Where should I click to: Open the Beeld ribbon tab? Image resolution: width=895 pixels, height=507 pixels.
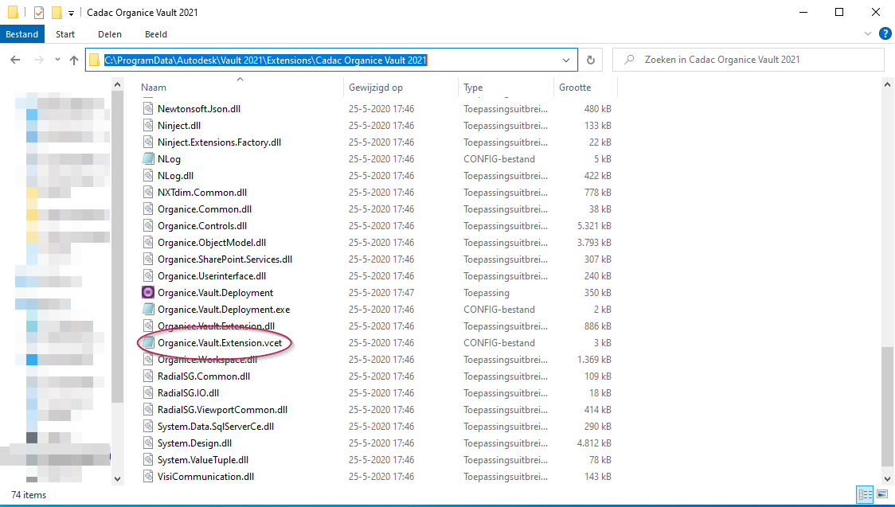click(x=156, y=34)
